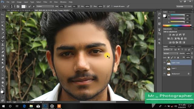Open the Essentials workspace dropdown
Viewport: 194px width, 109px height.
pyautogui.click(x=184, y=6)
